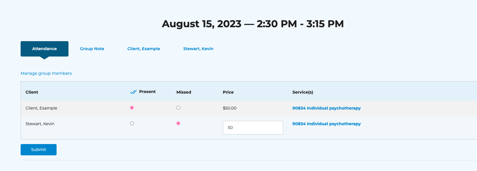
Task: Mark Client, Example as missed
Action: pyautogui.click(x=178, y=108)
